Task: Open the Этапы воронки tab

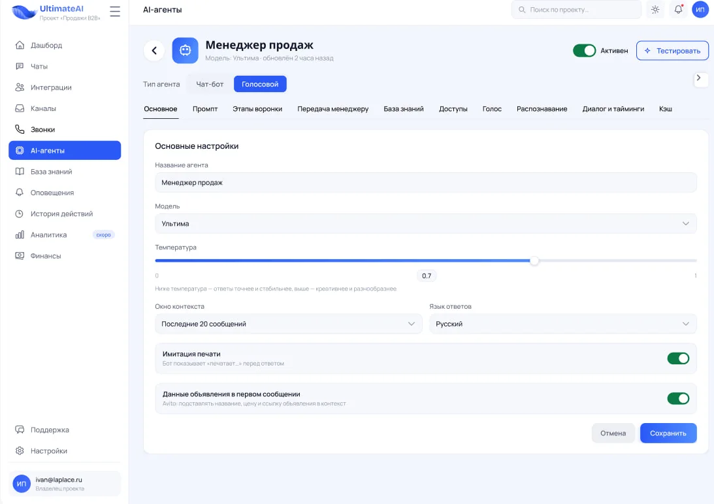Action: coord(257,109)
